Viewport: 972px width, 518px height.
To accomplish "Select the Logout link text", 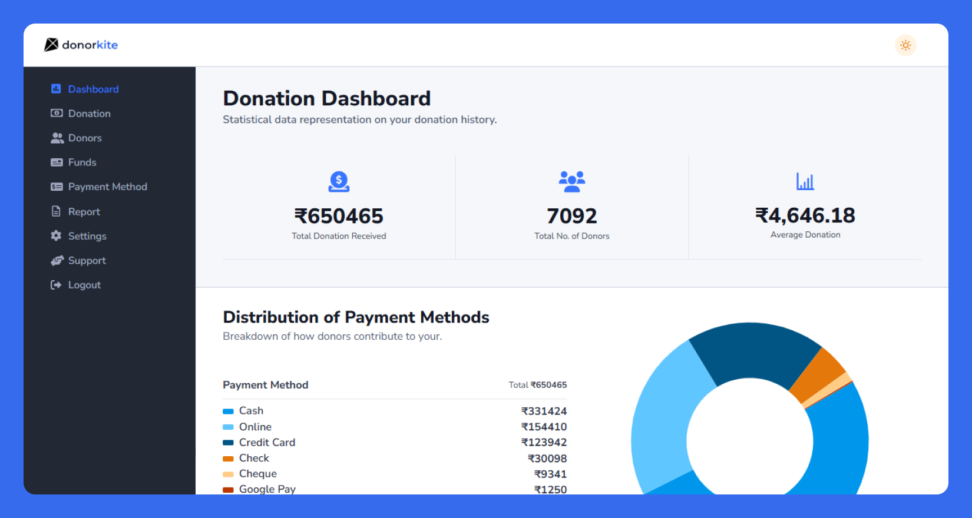I will click(84, 285).
